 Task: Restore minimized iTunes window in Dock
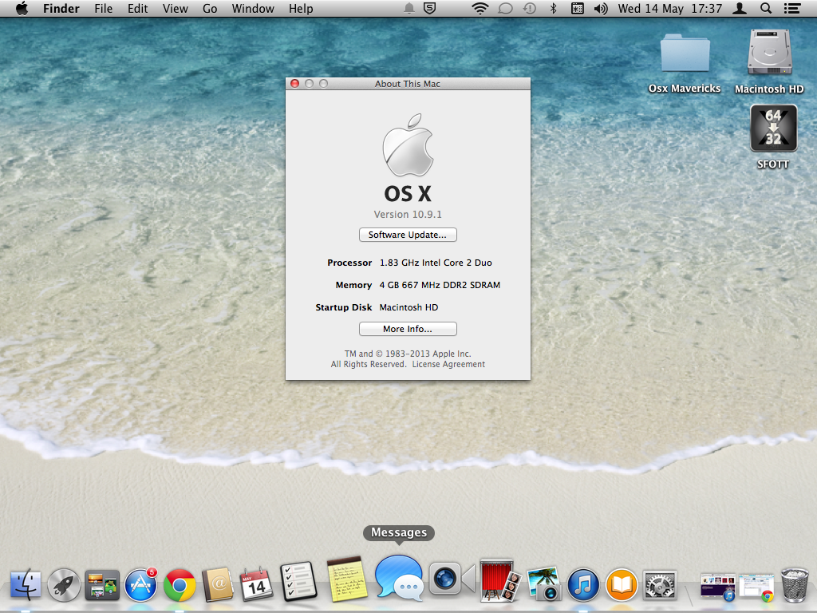[x=717, y=587]
